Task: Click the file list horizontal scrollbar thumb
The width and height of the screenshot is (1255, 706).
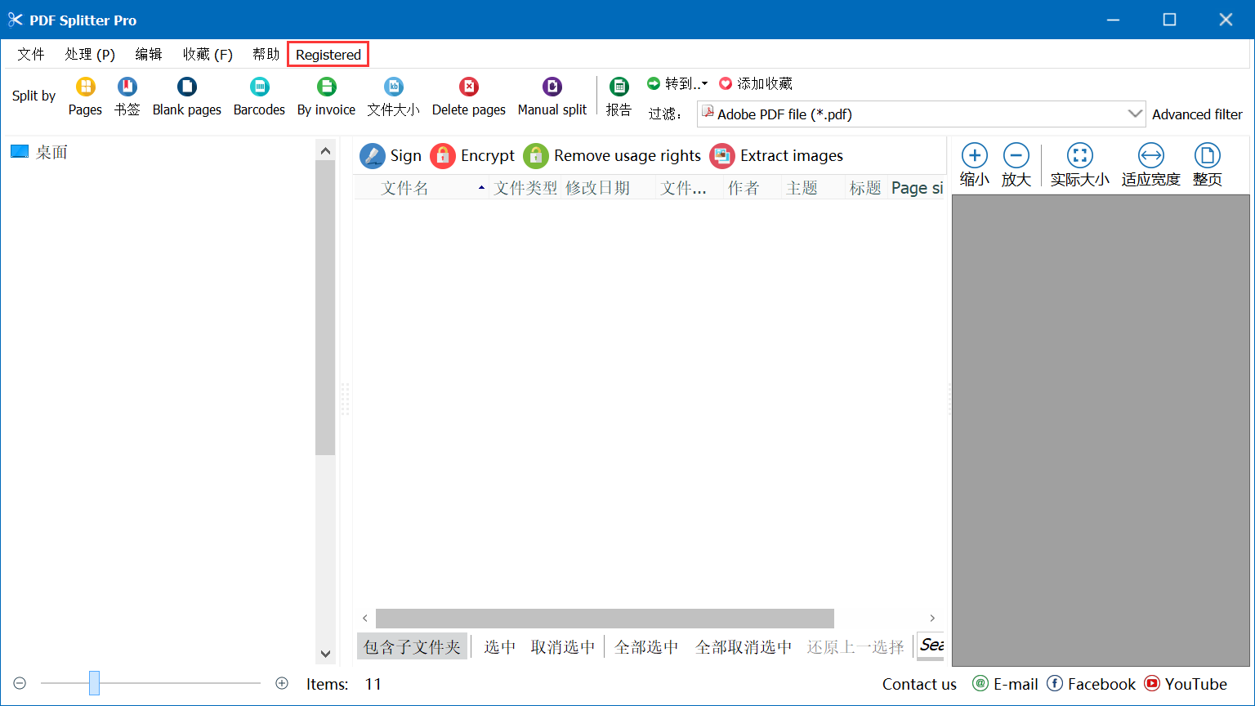Action: 605,618
